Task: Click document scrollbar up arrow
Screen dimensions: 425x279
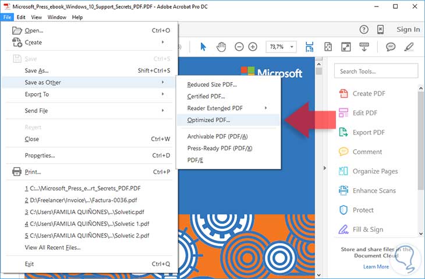Action: 319,64
